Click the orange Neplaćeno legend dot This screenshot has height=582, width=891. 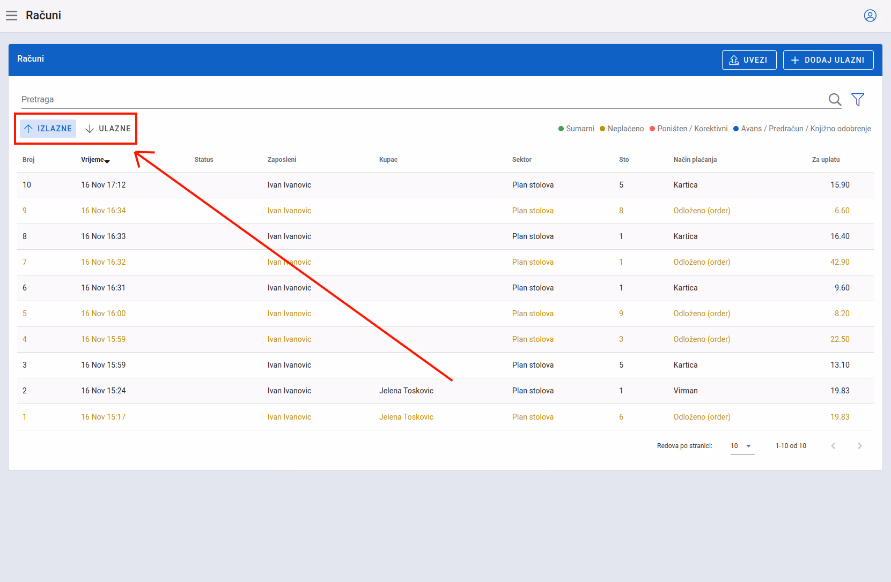(602, 129)
